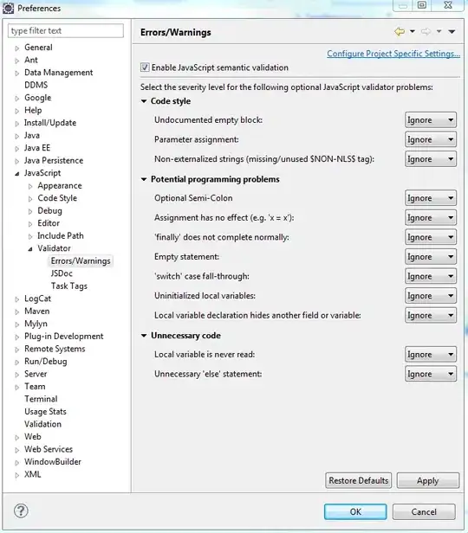This screenshot has height=533, width=468.
Task: Open Configure Project Specific Settings link
Action: [x=393, y=54]
